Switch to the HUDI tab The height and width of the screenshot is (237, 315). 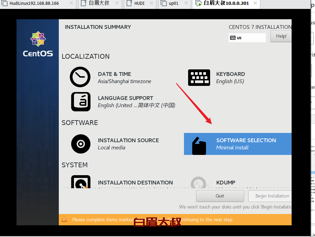[x=140, y=3]
